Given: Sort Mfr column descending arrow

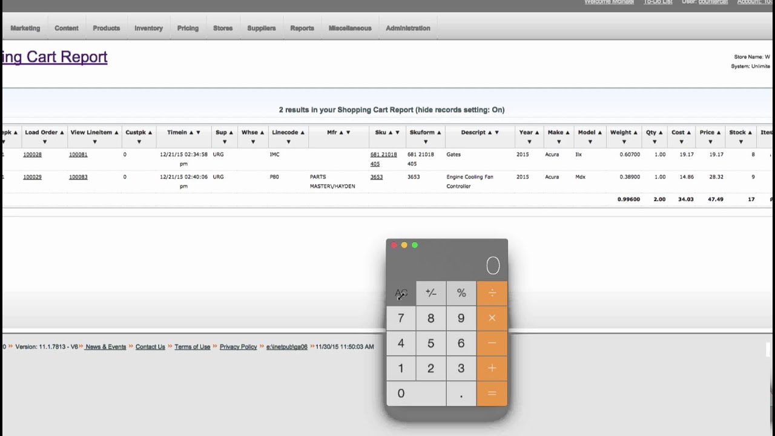Looking at the screenshot, I should tap(349, 133).
